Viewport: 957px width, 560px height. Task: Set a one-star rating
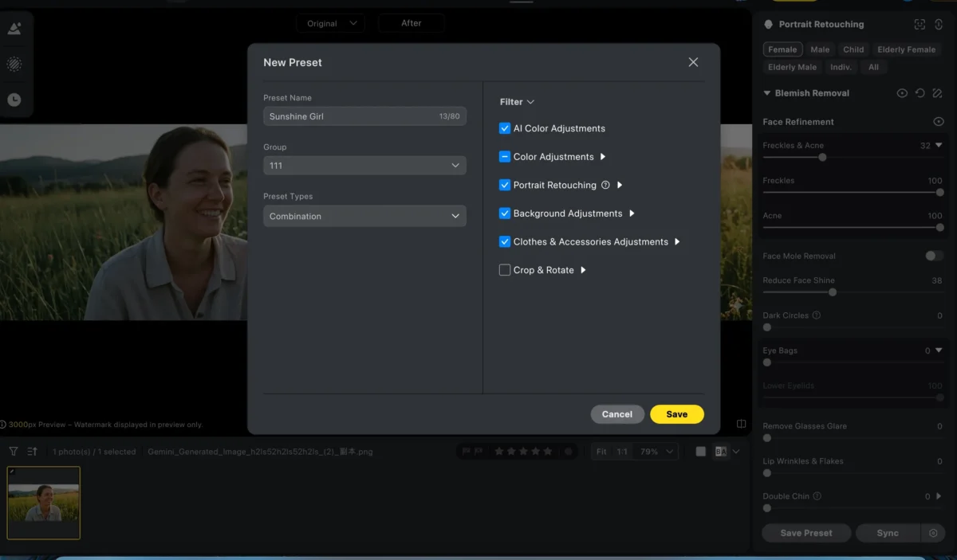pos(499,452)
